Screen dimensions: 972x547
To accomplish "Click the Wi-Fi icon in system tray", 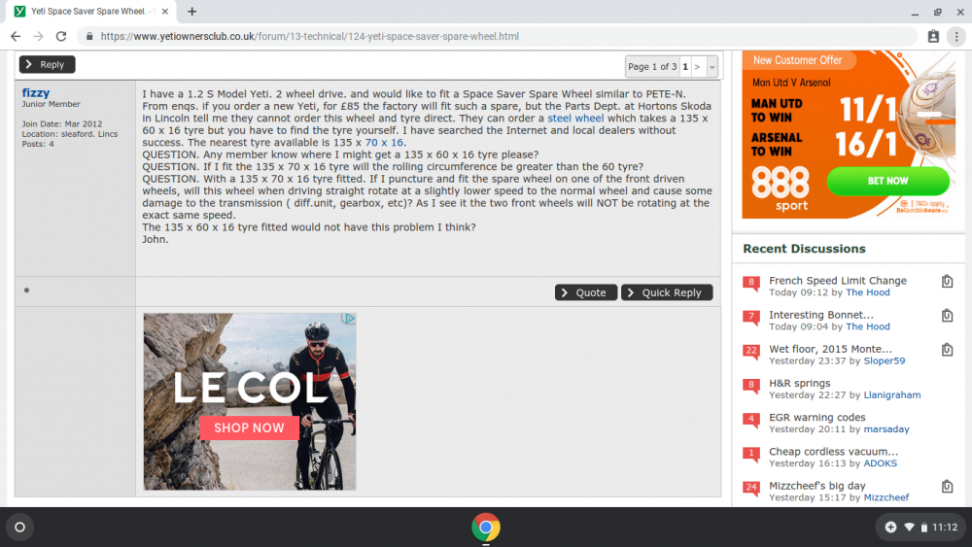I will (x=909, y=528).
